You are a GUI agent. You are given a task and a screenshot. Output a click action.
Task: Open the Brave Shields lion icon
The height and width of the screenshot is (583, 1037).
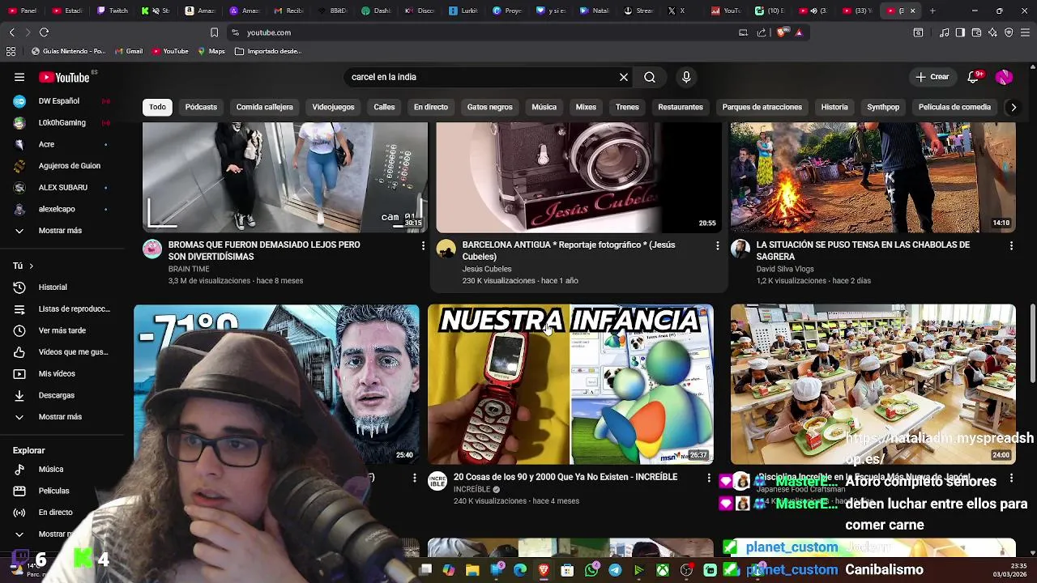click(x=781, y=32)
